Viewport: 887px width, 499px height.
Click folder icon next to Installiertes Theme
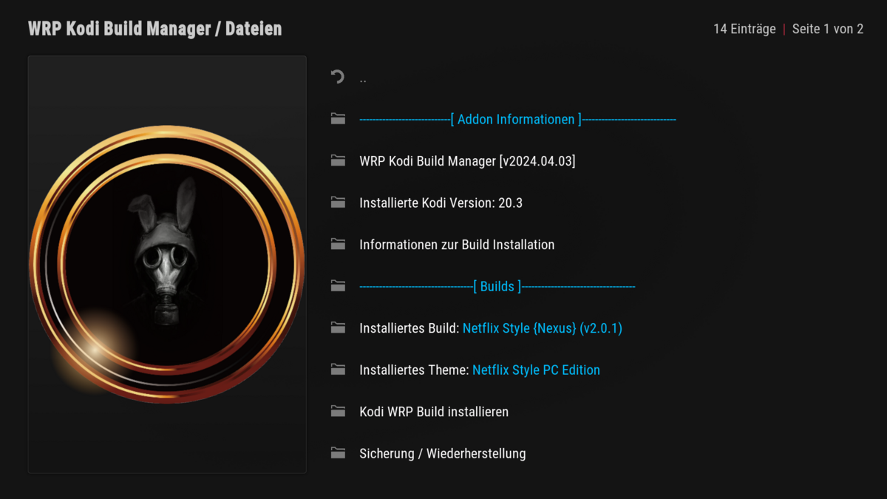(x=338, y=370)
